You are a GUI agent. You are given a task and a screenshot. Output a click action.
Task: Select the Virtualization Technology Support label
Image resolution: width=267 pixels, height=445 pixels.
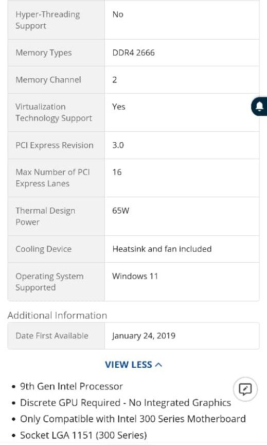coord(54,112)
